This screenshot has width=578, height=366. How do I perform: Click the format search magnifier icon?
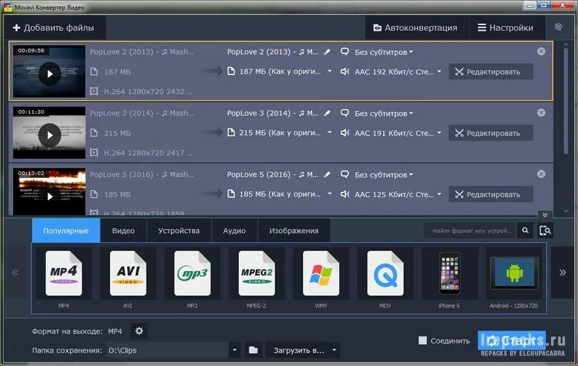(x=525, y=231)
